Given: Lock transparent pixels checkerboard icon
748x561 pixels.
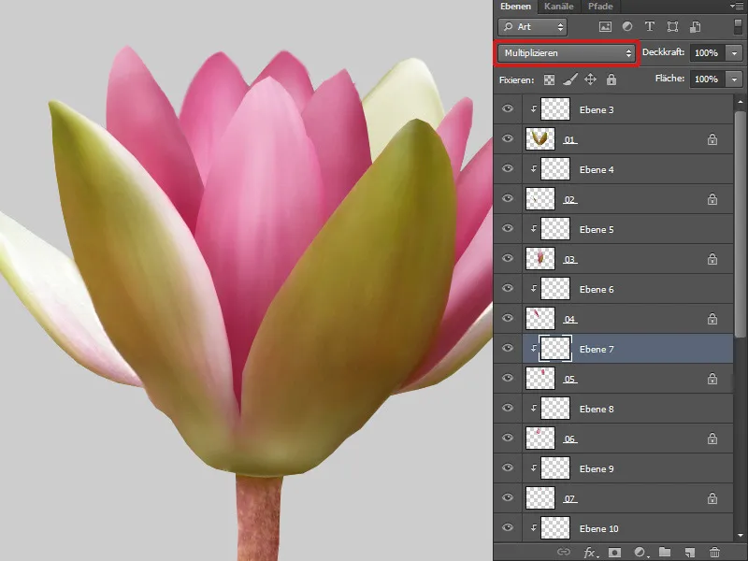Looking at the screenshot, I should click(549, 79).
